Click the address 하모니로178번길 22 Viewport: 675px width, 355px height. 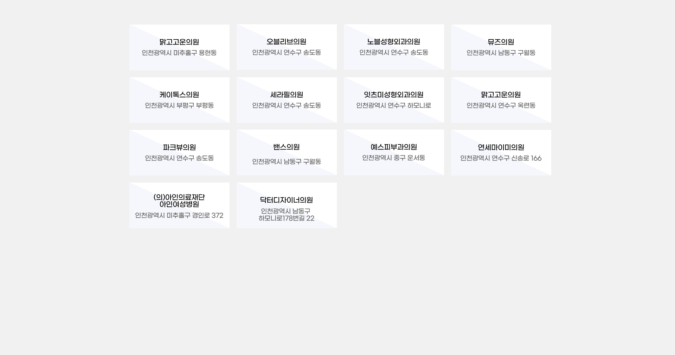pyautogui.click(x=287, y=218)
